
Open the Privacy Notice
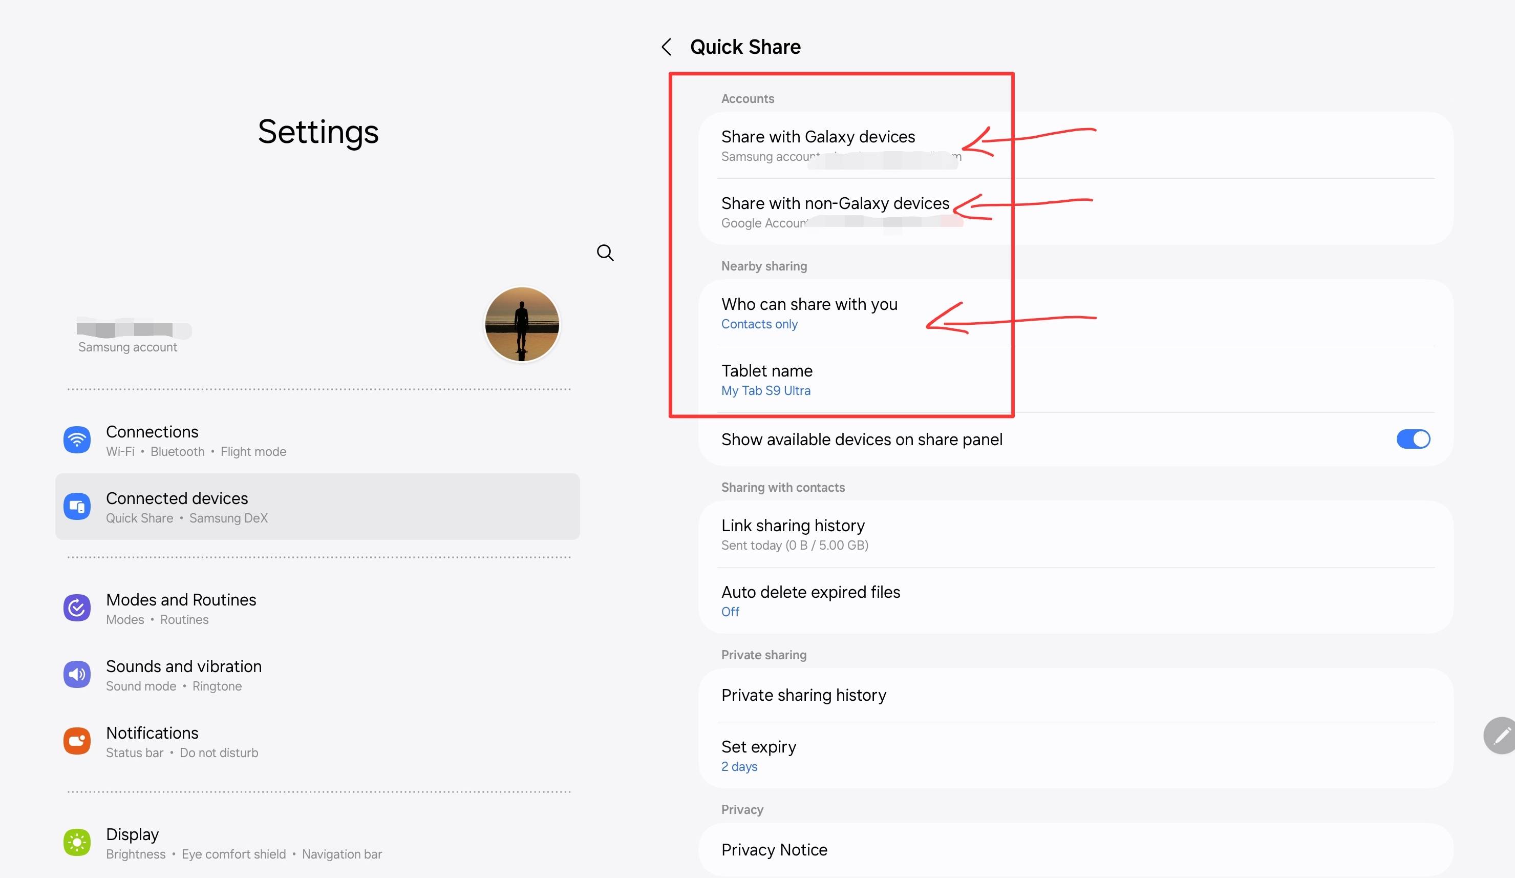(774, 850)
